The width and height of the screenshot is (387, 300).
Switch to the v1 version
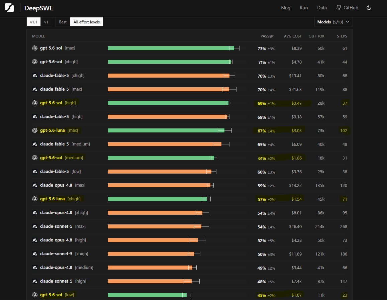[46, 22]
